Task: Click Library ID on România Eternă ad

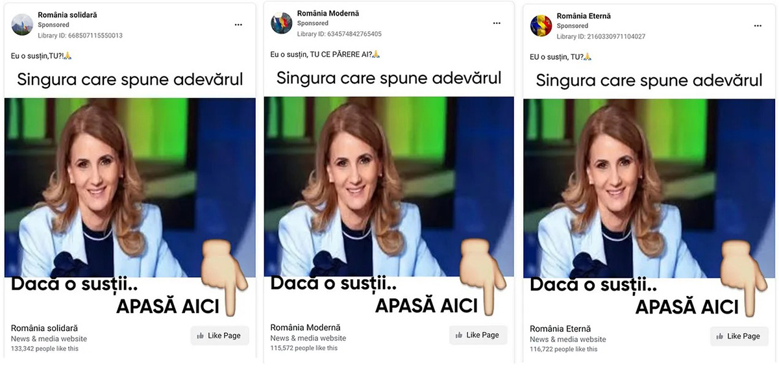Action: point(601,36)
